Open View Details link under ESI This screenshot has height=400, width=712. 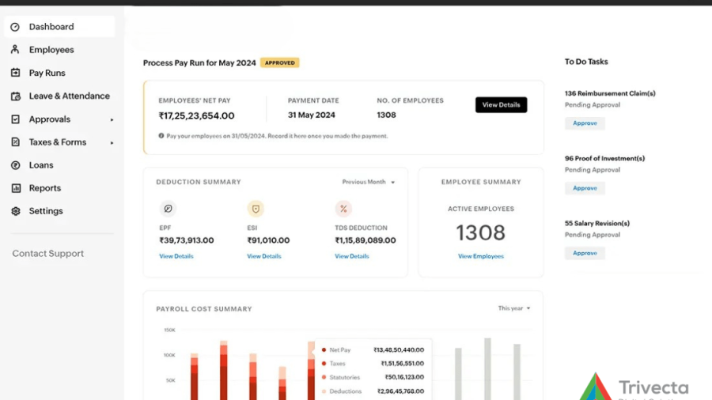coord(264,256)
